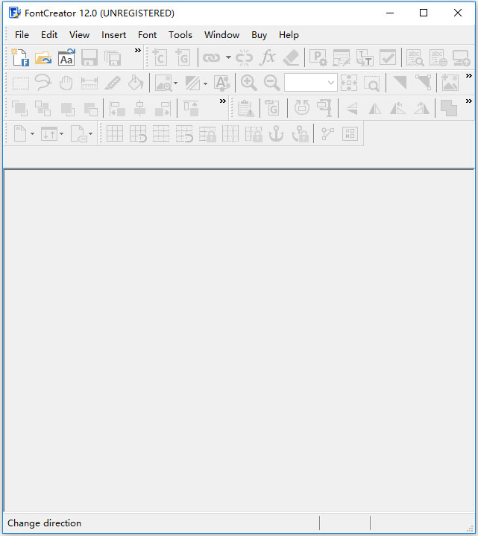This screenshot has height=536, width=478.
Task: Click the validate checkmark icon
Action: tap(388, 57)
